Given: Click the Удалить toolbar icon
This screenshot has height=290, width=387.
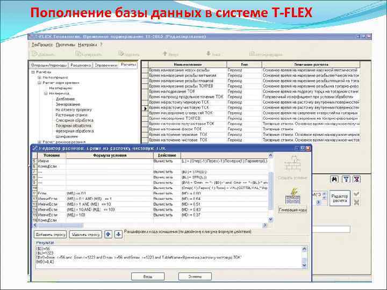Looking at the screenshot, I should (121, 54).
